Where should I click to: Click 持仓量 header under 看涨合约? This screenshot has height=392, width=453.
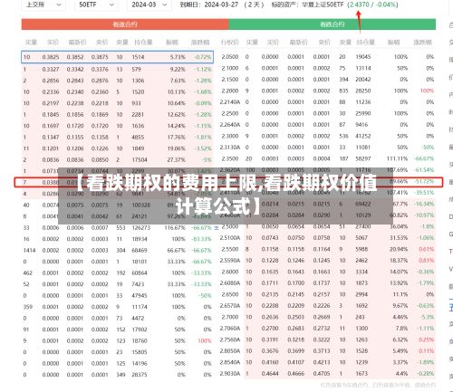(x=143, y=43)
